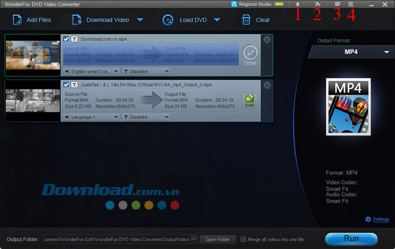Open the feedback chat bubble icon
This screenshot has height=249, width=395.
coord(337,4)
